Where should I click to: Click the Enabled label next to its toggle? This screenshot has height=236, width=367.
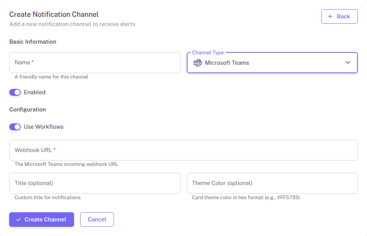coord(35,92)
